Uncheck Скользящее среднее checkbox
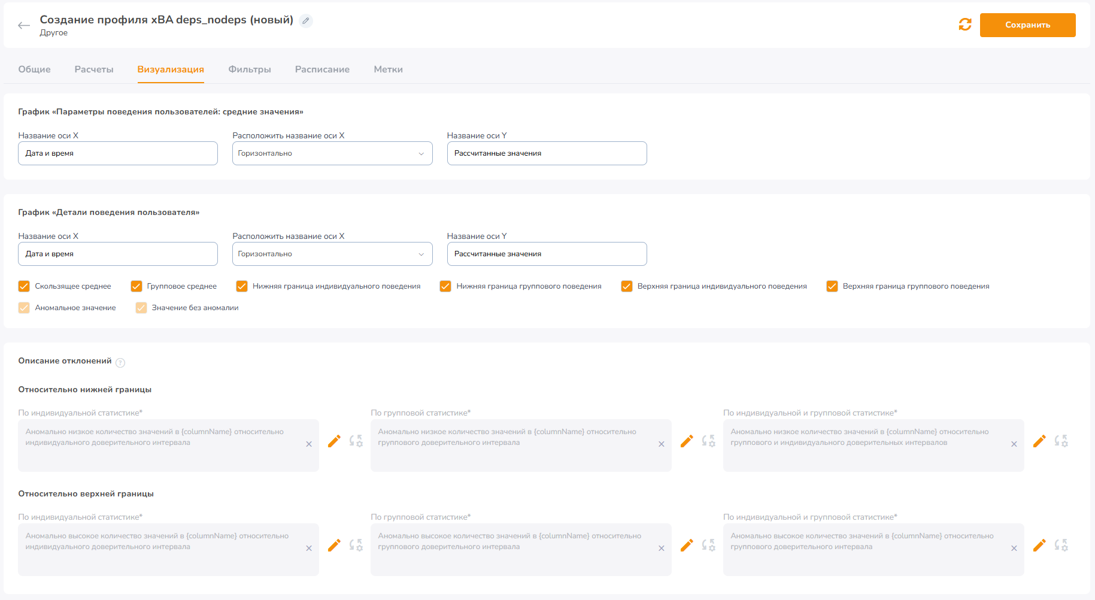1095x600 pixels. pyautogui.click(x=24, y=286)
